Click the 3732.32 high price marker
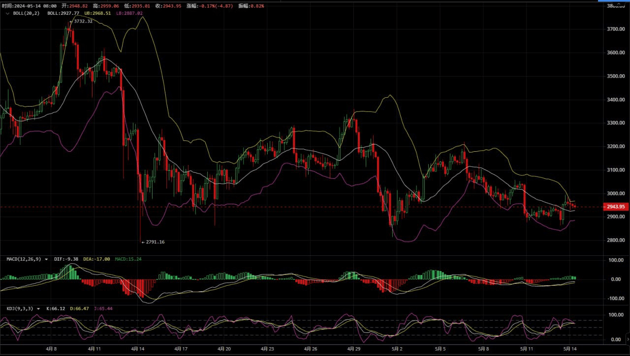This screenshot has height=356, width=630. [83, 21]
